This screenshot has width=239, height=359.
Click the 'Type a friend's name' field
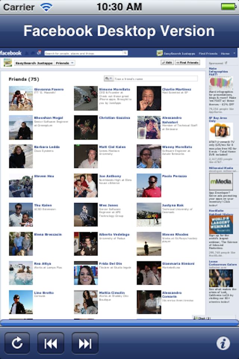[x=155, y=79]
